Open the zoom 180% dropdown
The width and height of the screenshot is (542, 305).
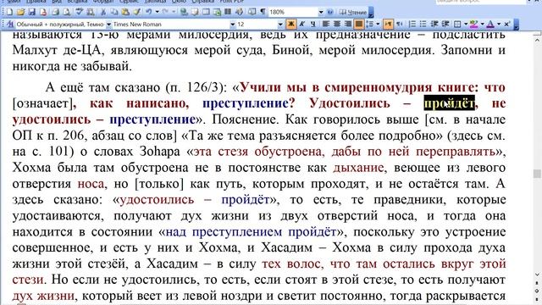pos(321,12)
